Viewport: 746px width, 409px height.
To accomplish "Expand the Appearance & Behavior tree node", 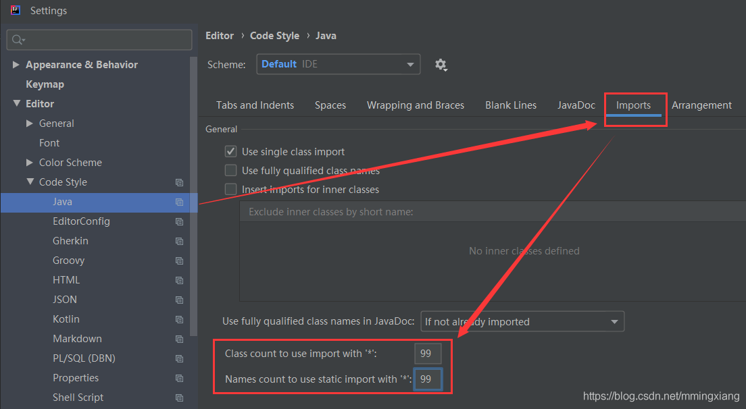I will click(16, 65).
